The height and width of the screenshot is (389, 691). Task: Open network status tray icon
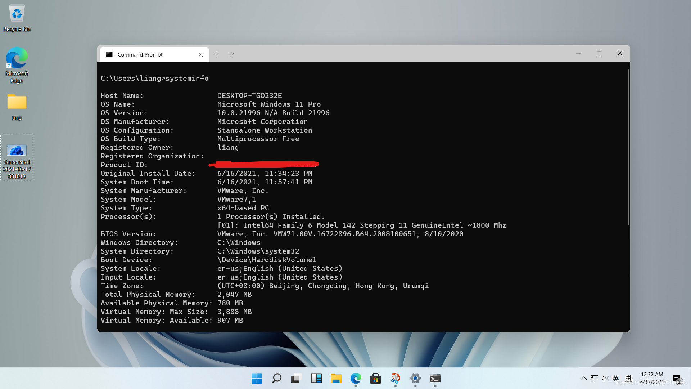595,378
